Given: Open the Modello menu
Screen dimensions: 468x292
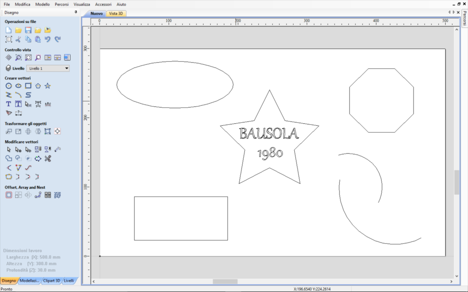Looking at the screenshot, I should point(43,4).
